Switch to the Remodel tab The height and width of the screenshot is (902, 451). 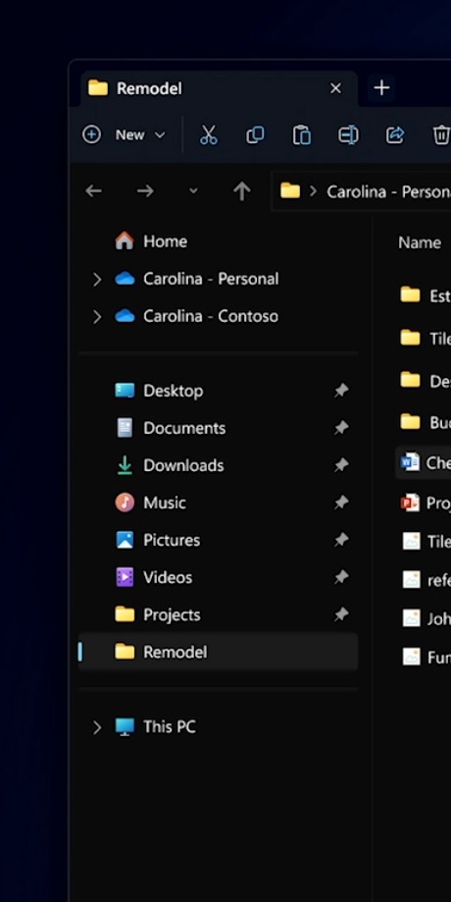(x=219, y=88)
